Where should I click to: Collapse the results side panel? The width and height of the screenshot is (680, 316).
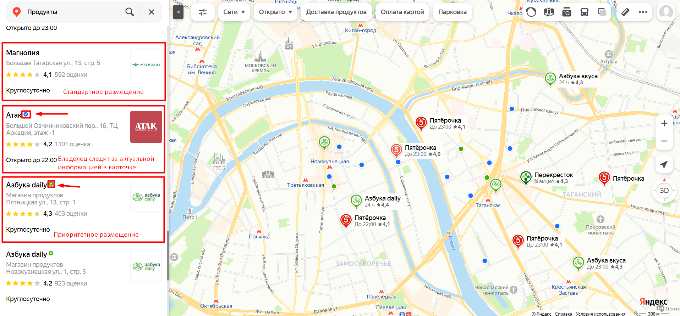click(178, 12)
